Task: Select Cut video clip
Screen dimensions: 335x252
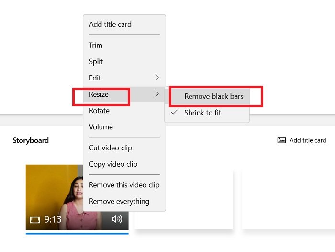Action: pyautogui.click(x=124, y=148)
